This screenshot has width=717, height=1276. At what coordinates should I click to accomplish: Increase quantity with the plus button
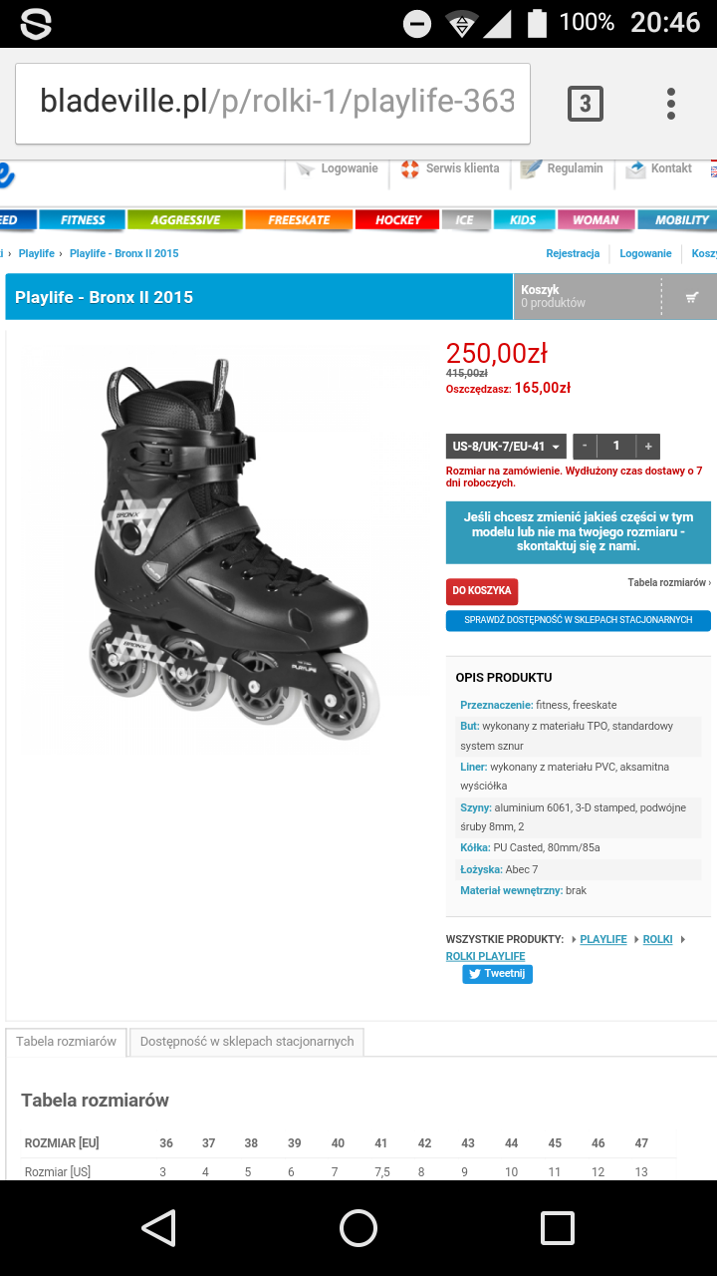click(648, 447)
